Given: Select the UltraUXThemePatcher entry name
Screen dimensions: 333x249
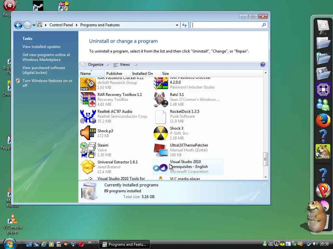Looking at the screenshot, I should click(189, 145).
